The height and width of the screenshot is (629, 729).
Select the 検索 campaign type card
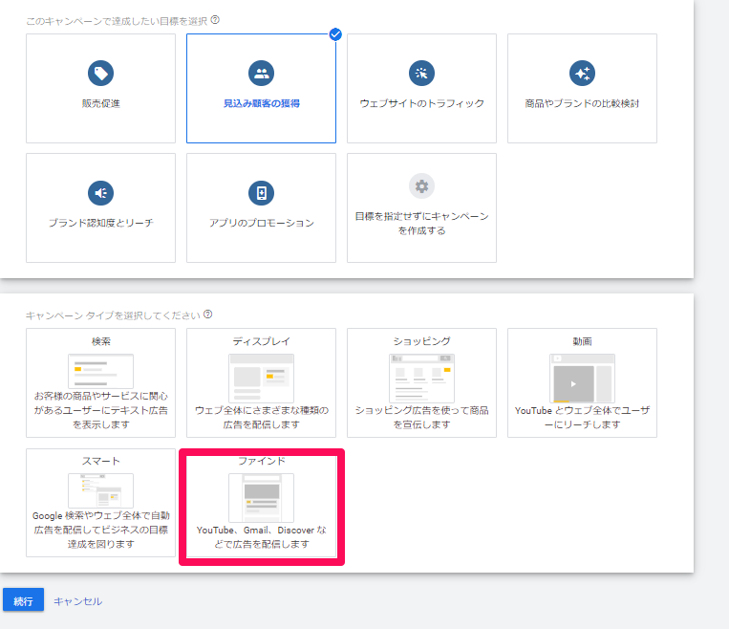(x=100, y=382)
